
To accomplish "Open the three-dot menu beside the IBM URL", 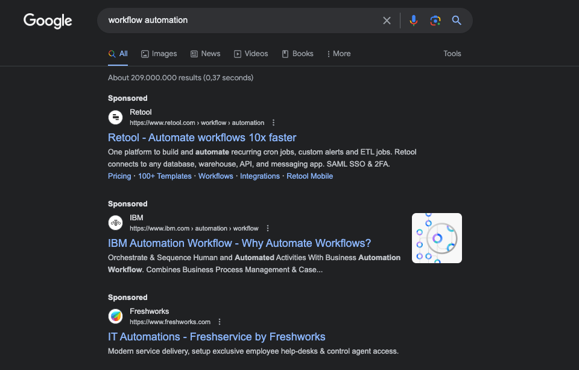I will coord(268,228).
